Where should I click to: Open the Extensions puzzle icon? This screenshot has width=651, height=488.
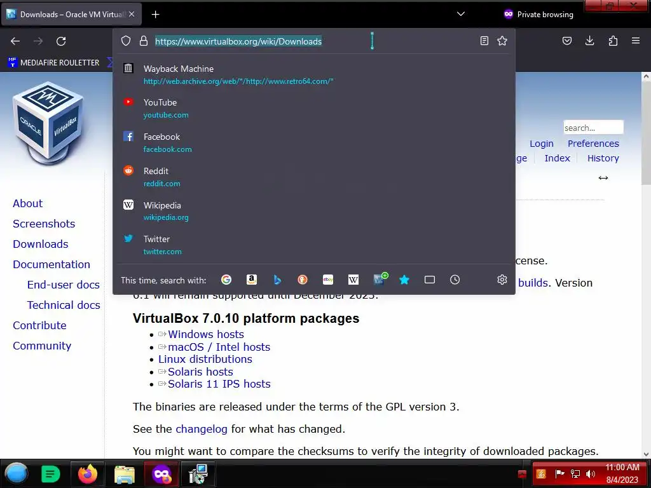pyautogui.click(x=613, y=41)
